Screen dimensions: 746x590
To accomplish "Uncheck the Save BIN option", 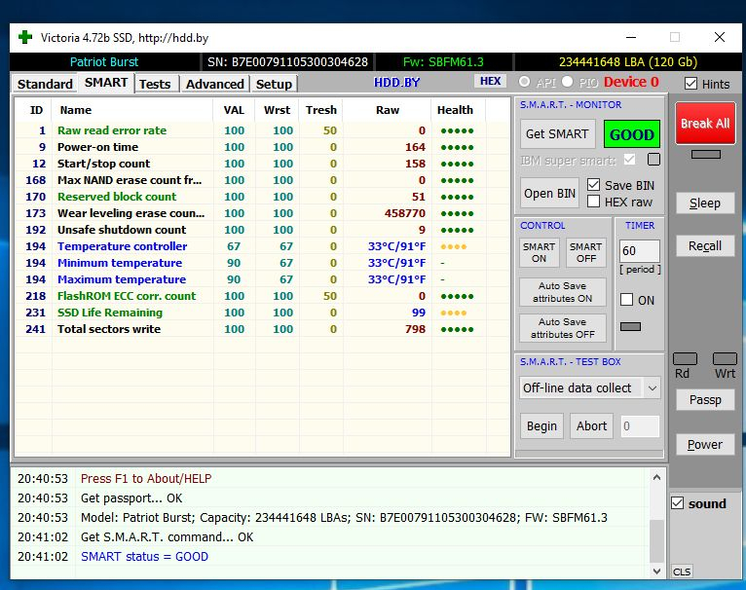I will pyautogui.click(x=594, y=185).
